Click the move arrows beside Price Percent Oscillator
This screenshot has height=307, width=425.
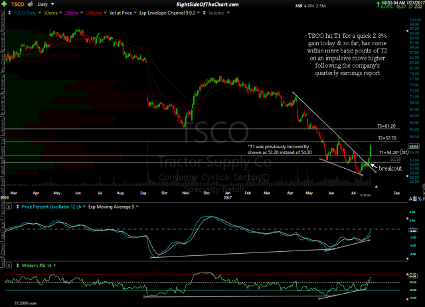click(17, 207)
